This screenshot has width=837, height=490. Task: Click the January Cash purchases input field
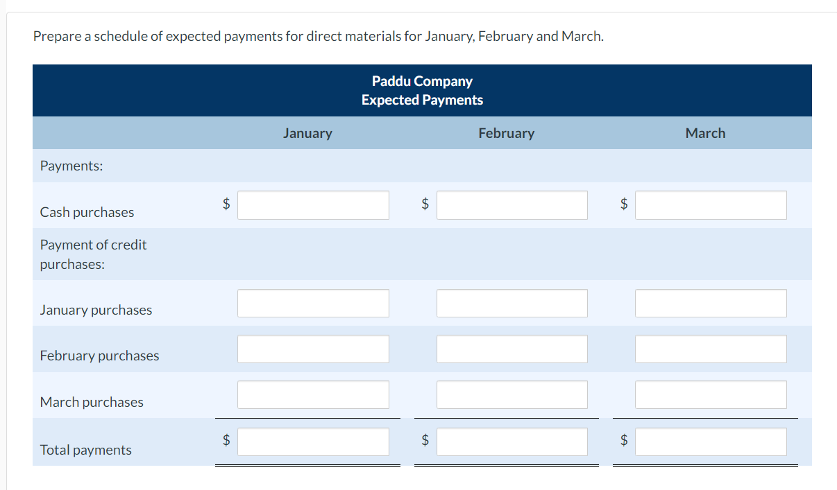[313, 204]
